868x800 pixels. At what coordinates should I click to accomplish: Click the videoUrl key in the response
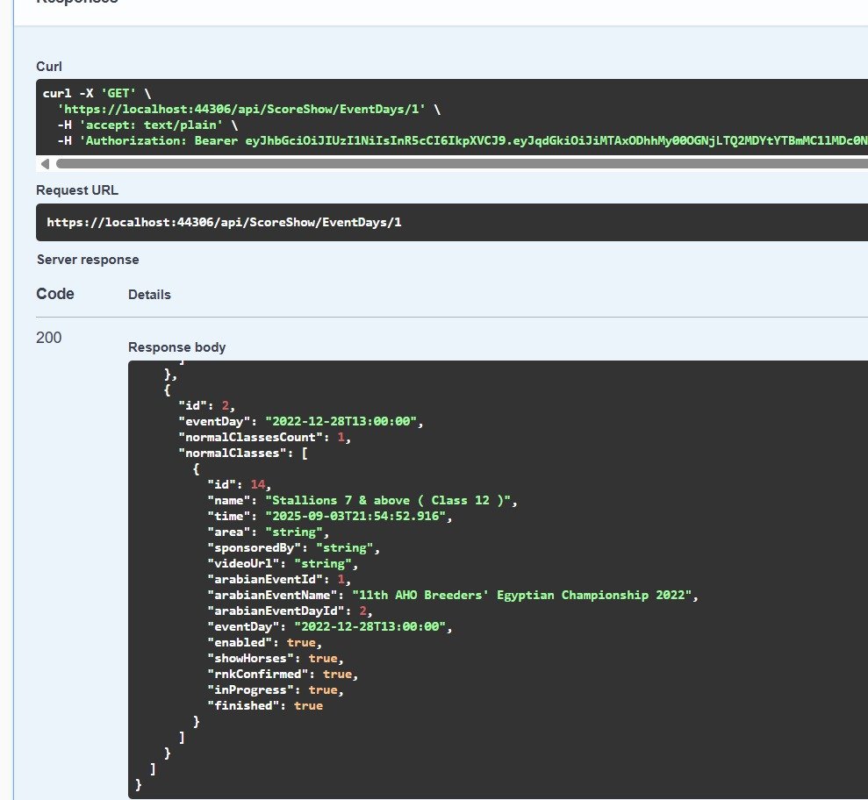point(246,563)
